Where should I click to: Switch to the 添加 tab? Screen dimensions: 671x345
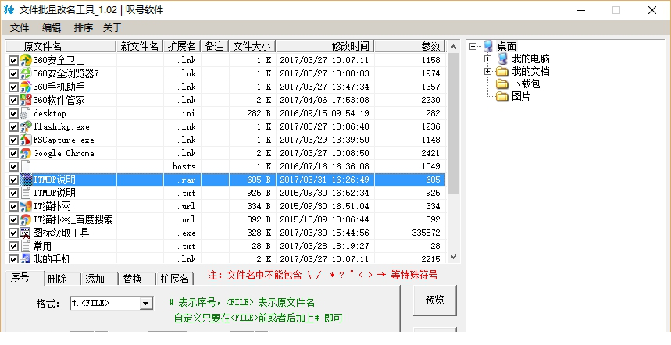coord(99,279)
